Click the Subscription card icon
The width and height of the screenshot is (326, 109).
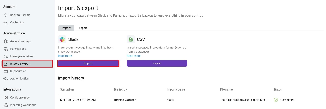coord(6,71)
